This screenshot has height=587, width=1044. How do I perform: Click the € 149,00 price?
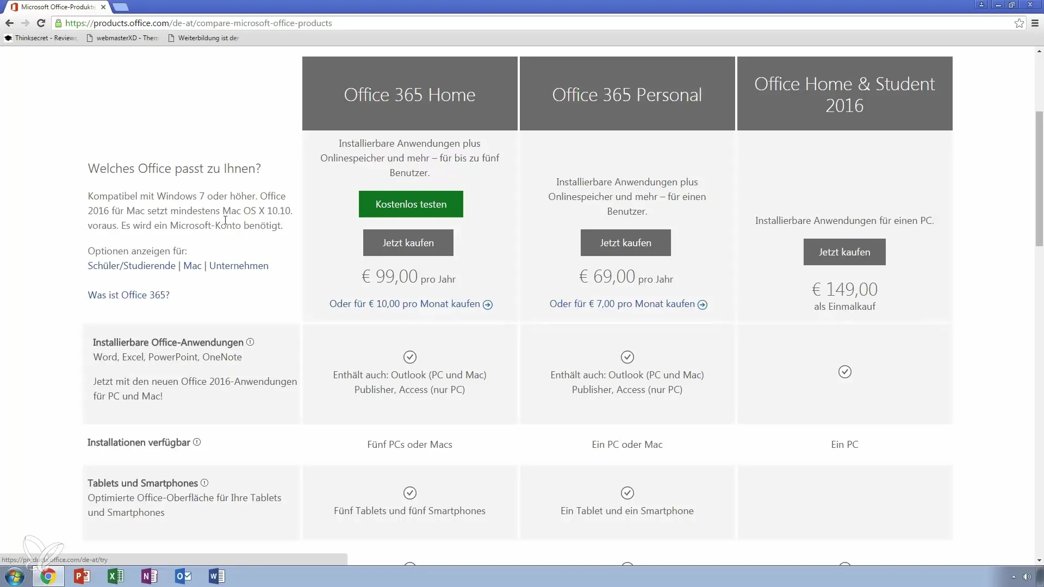tap(845, 289)
